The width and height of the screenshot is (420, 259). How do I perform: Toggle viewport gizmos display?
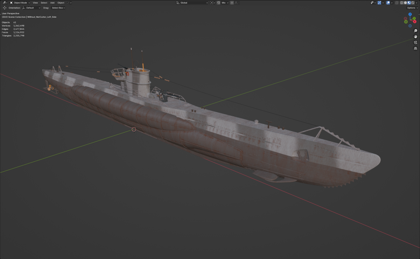(x=379, y=3)
